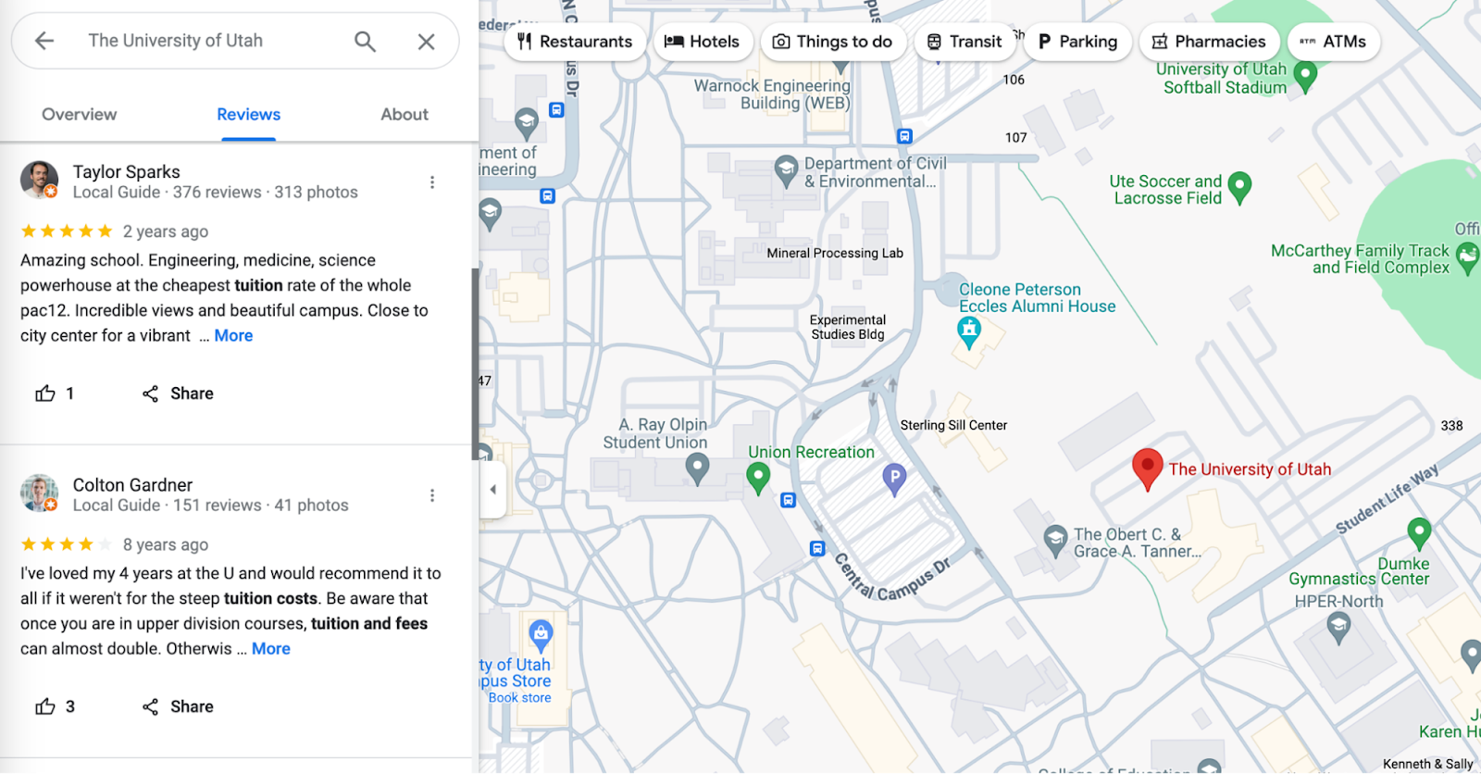
Task: Open Taylor Sparks reviewer name
Action: [x=127, y=171]
